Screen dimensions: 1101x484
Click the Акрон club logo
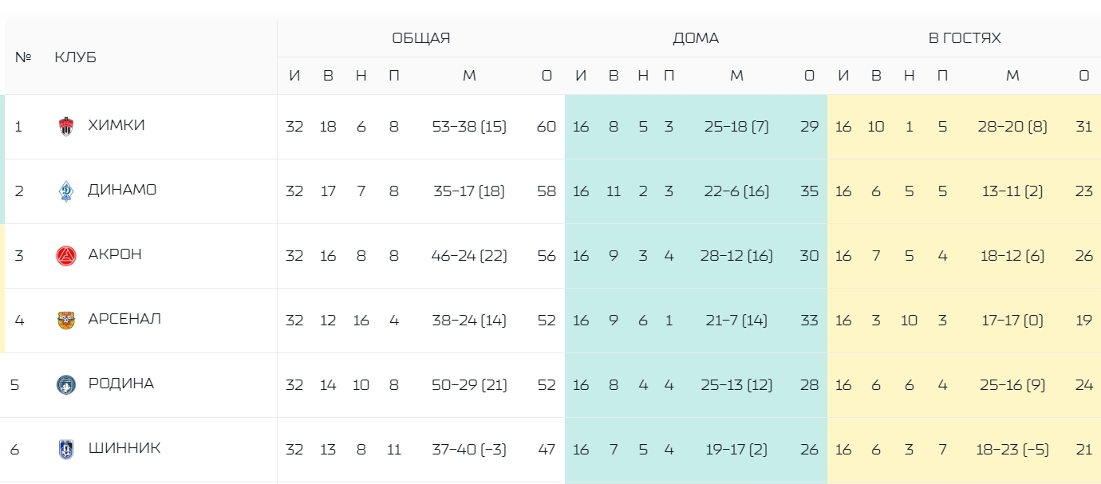(x=66, y=255)
